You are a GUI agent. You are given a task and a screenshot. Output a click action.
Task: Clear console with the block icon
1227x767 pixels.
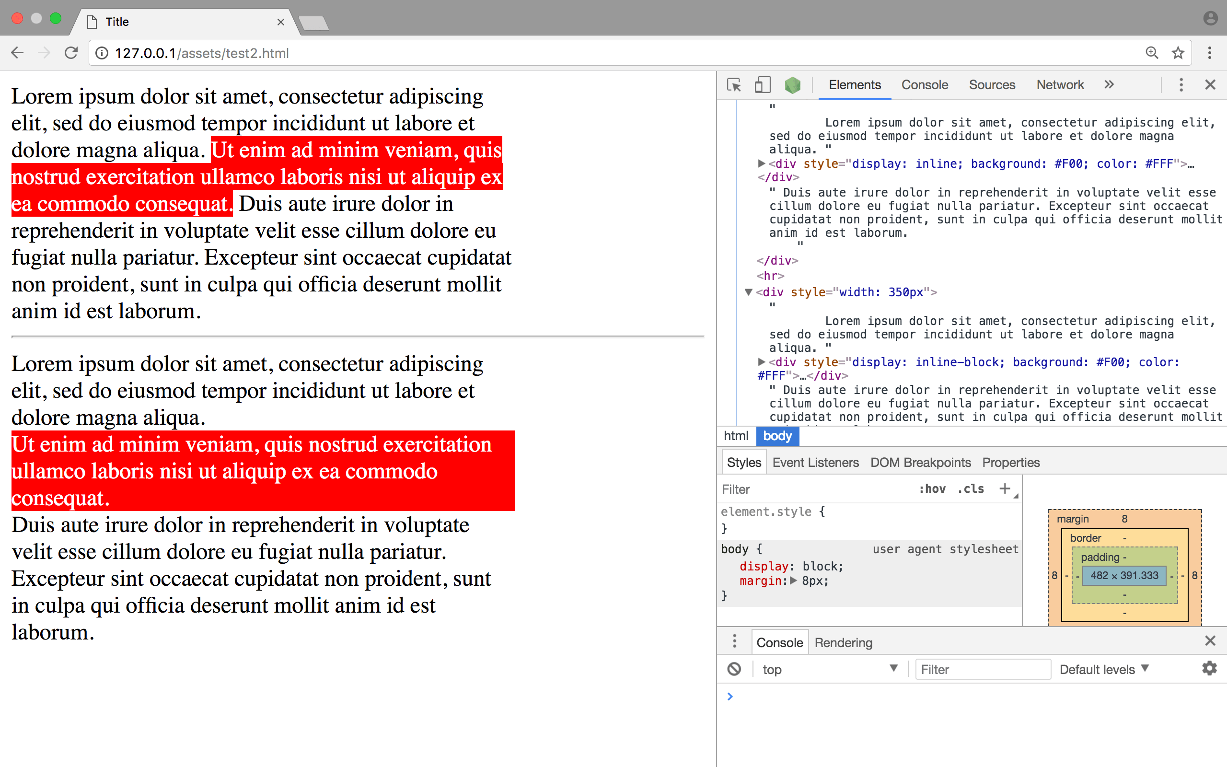(734, 669)
